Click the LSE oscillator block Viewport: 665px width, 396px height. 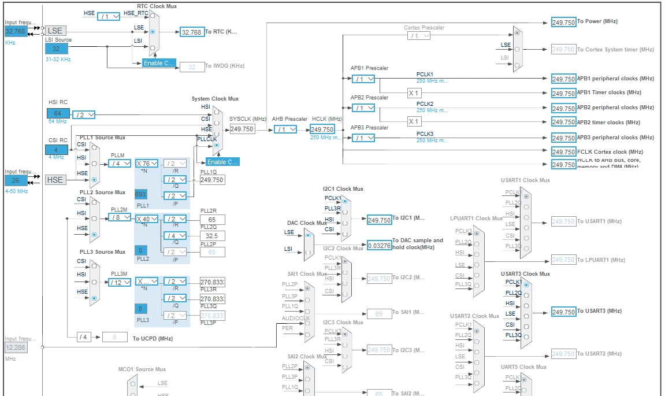click(55, 31)
